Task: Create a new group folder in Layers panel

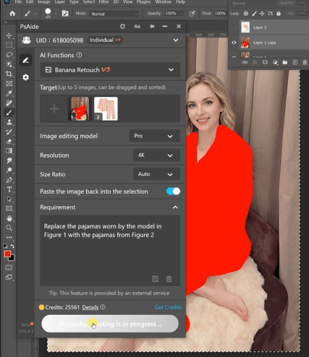Action: tap(285, 62)
